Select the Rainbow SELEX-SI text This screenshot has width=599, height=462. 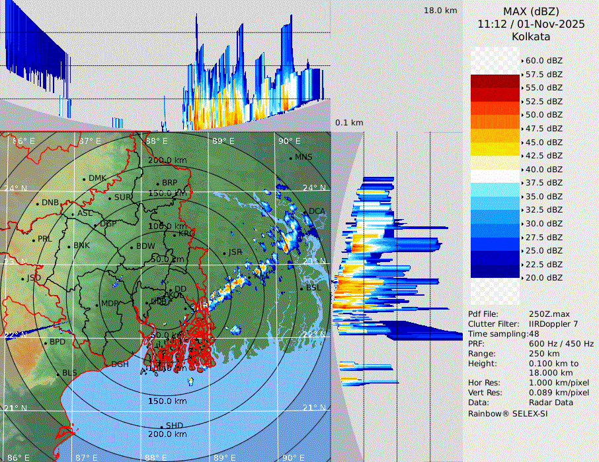pos(508,413)
